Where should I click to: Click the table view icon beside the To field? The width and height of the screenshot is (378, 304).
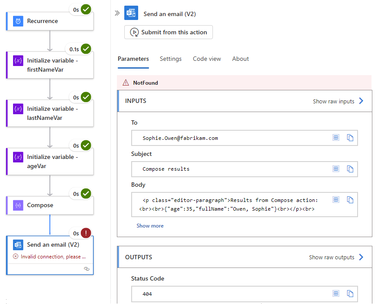click(x=335, y=137)
